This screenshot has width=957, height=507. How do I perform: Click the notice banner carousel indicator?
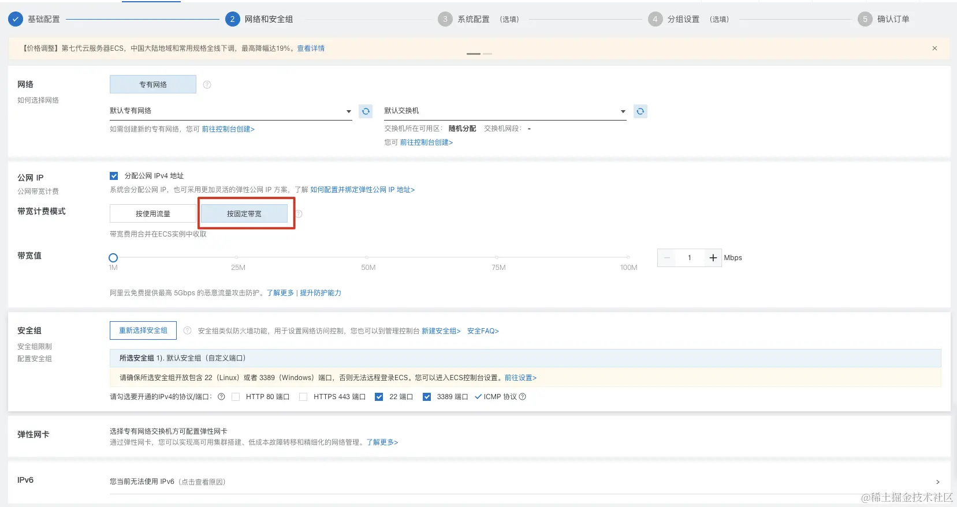[479, 54]
